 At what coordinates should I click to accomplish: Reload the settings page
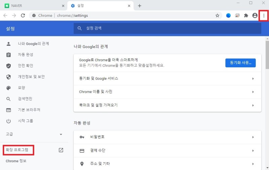pyautogui.click(x=23, y=15)
